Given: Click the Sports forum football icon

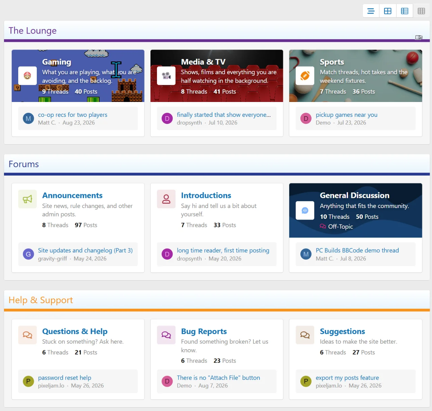Looking at the screenshot, I should click(x=305, y=76).
